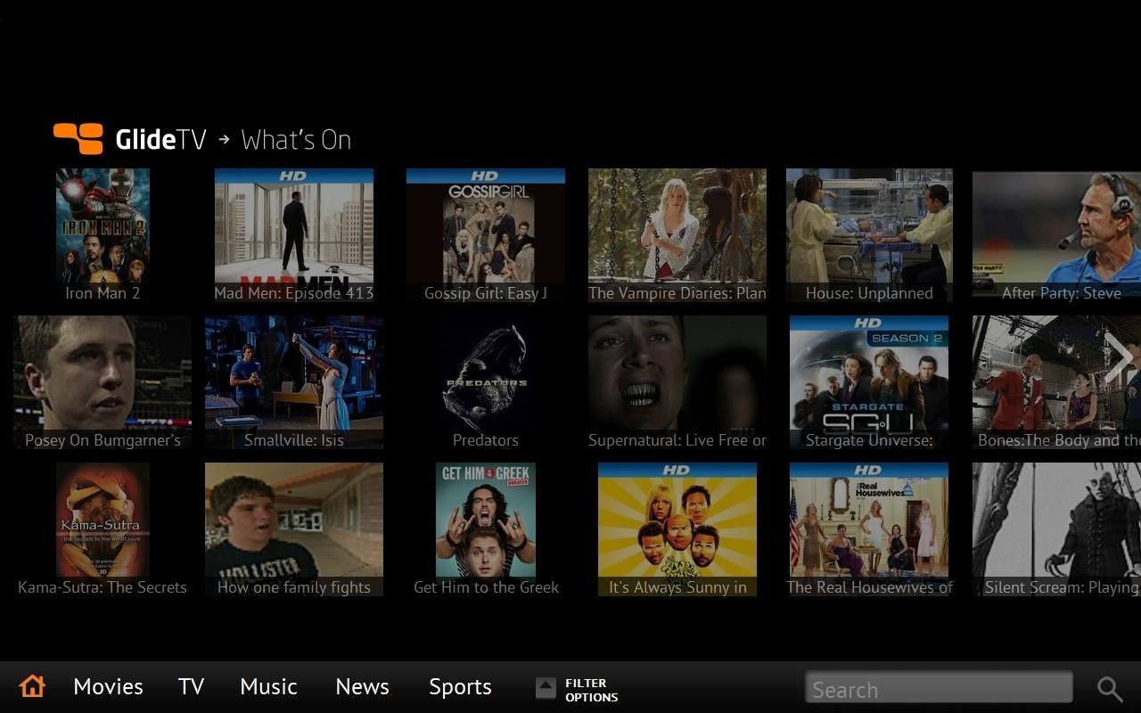This screenshot has height=713, width=1141.
Task: Select Bones: The Body thumbnail
Action: click(x=1057, y=382)
